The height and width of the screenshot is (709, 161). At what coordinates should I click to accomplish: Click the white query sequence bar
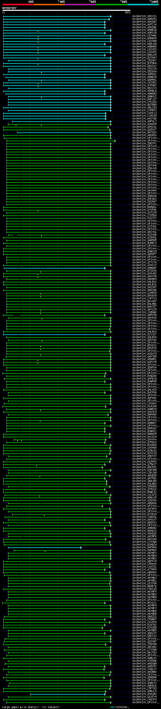coord(66,11)
